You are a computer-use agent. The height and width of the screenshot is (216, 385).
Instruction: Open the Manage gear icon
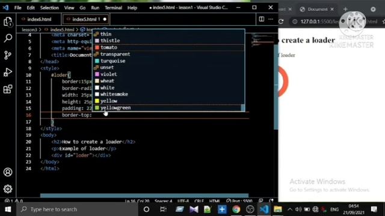(8, 189)
